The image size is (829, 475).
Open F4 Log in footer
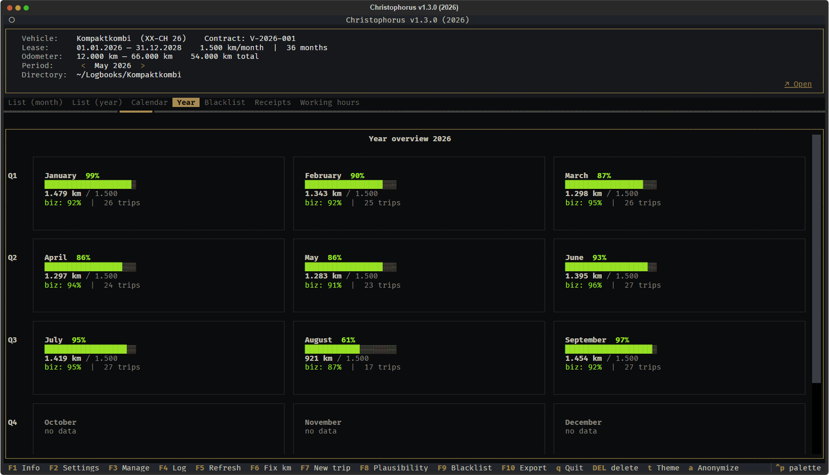[172, 468]
